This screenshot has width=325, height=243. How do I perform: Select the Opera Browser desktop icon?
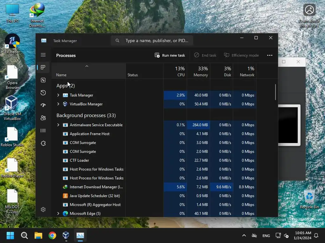pos(12,77)
